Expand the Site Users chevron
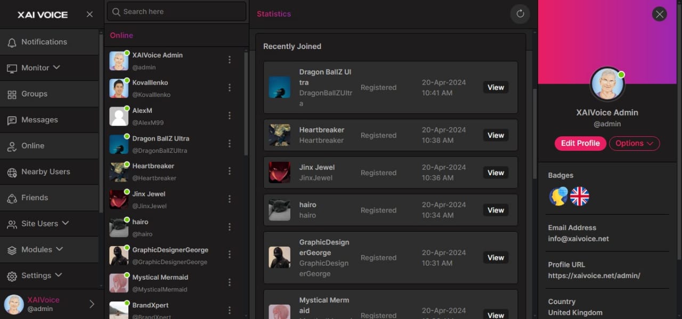 66,223
